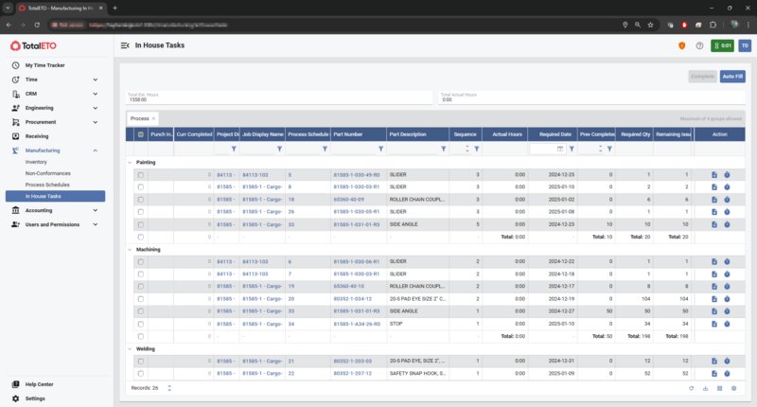Screen dimensions: 757x407
Task: Select checkbox for Machining ROLLER CHAIN COUPL row
Action: (141, 286)
